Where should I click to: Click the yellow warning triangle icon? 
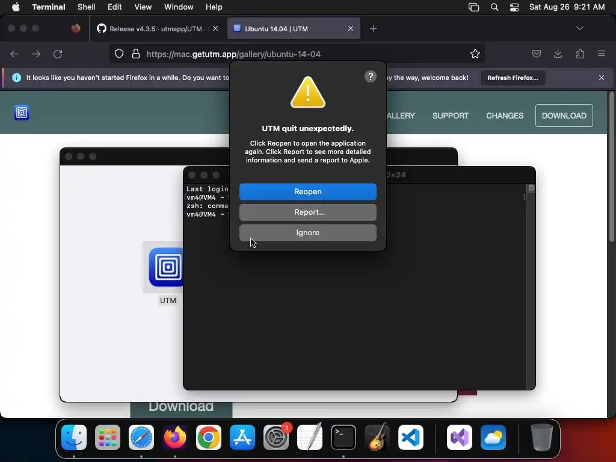coord(307,92)
